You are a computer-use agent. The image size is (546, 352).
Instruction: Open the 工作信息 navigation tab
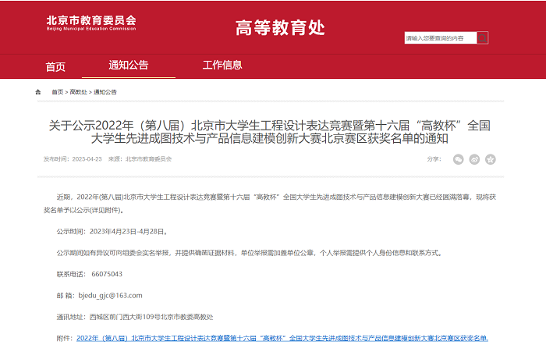click(222, 66)
